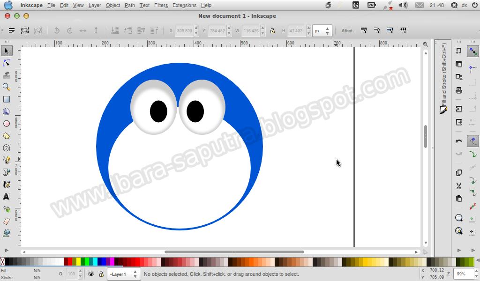Flip selection horizontally
This screenshot has height=281, width=480.
pyautogui.click(x=83, y=30)
